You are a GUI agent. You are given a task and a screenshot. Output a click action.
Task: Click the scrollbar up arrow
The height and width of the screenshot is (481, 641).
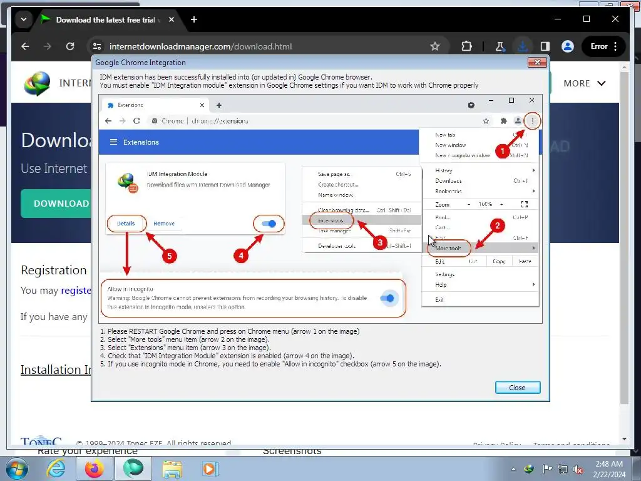(x=624, y=66)
